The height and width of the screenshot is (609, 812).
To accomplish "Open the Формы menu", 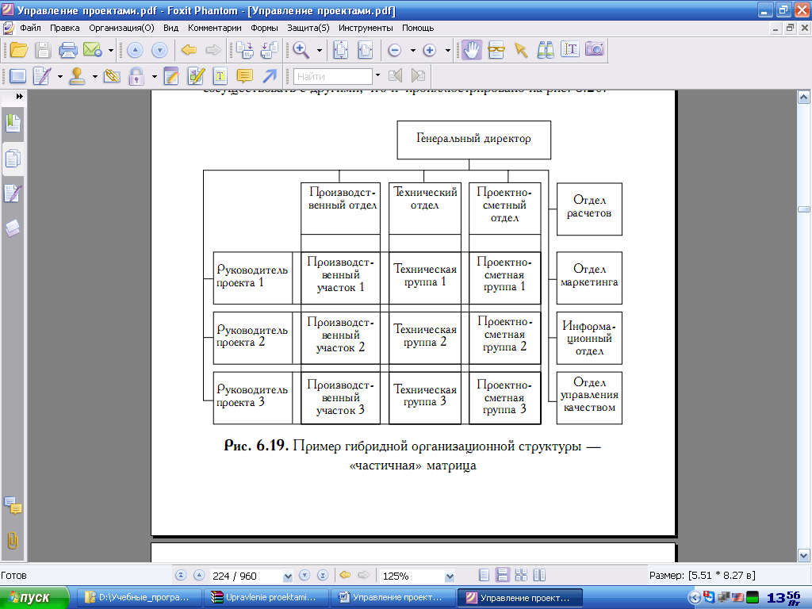I will (x=264, y=28).
